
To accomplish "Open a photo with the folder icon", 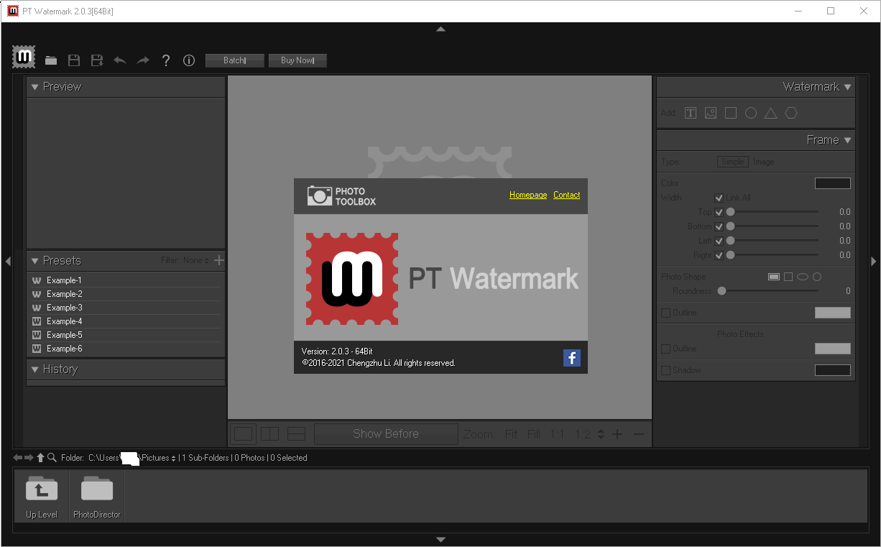I will pyautogui.click(x=51, y=61).
